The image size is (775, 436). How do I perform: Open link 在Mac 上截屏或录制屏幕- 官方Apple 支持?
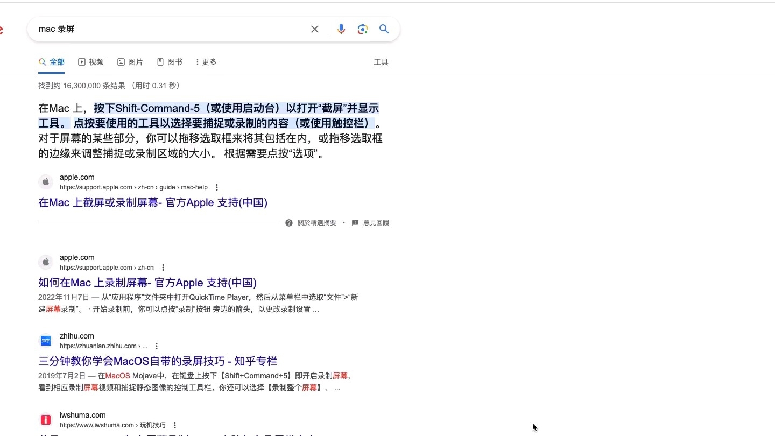(153, 202)
